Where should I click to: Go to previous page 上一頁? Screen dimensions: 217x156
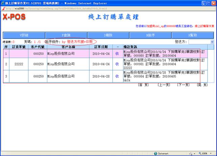pyautogui.click(x=163, y=85)
